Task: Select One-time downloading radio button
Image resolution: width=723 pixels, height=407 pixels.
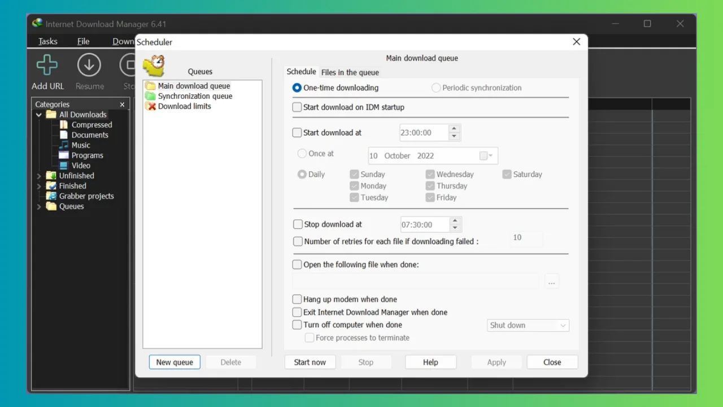Action: pos(297,88)
